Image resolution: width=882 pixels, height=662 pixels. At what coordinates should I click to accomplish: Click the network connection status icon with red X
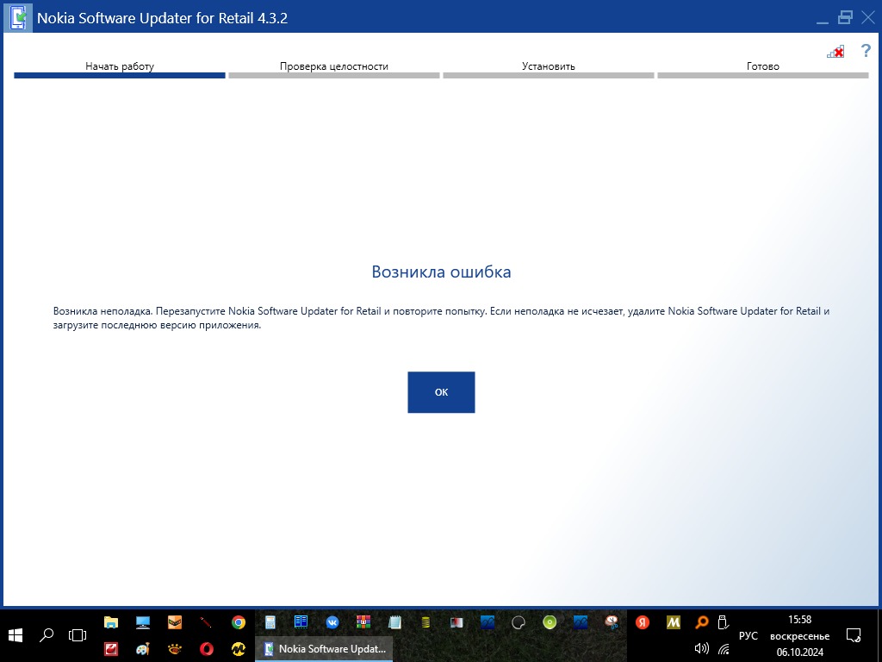835,52
